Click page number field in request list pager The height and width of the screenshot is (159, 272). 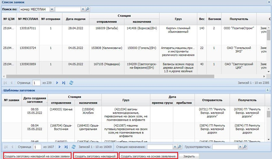[36, 83]
